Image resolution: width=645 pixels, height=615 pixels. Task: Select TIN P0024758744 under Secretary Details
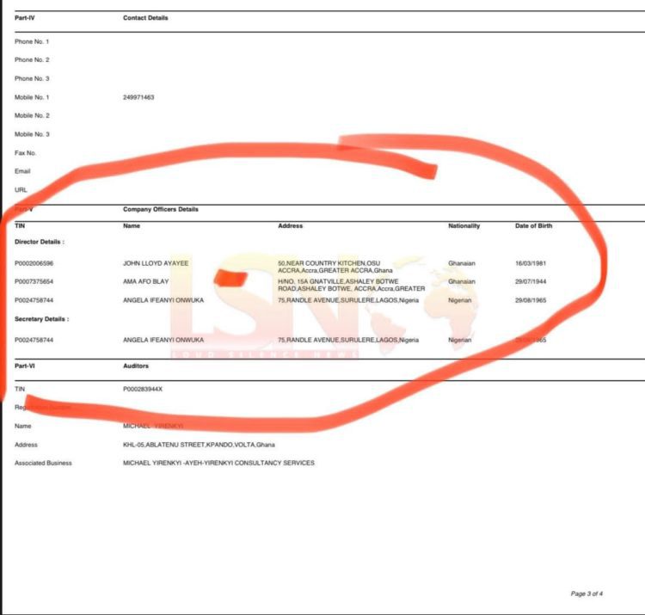pos(34,341)
